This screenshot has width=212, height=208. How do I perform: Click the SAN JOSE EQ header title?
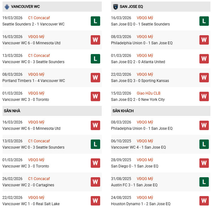click(133, 7)
